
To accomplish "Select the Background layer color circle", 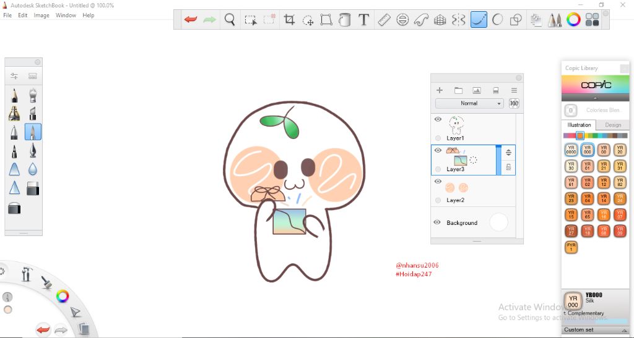I will [x=498, y=222].
